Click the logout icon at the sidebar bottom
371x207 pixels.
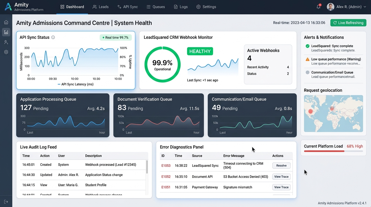[x=6, y=202]
